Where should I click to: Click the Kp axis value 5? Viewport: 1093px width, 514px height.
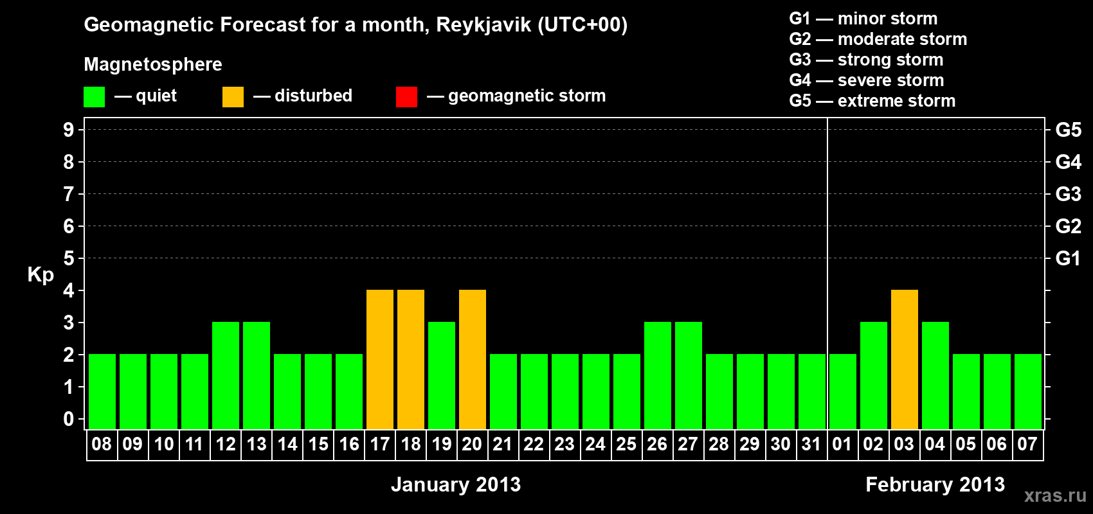pos(69,258)
